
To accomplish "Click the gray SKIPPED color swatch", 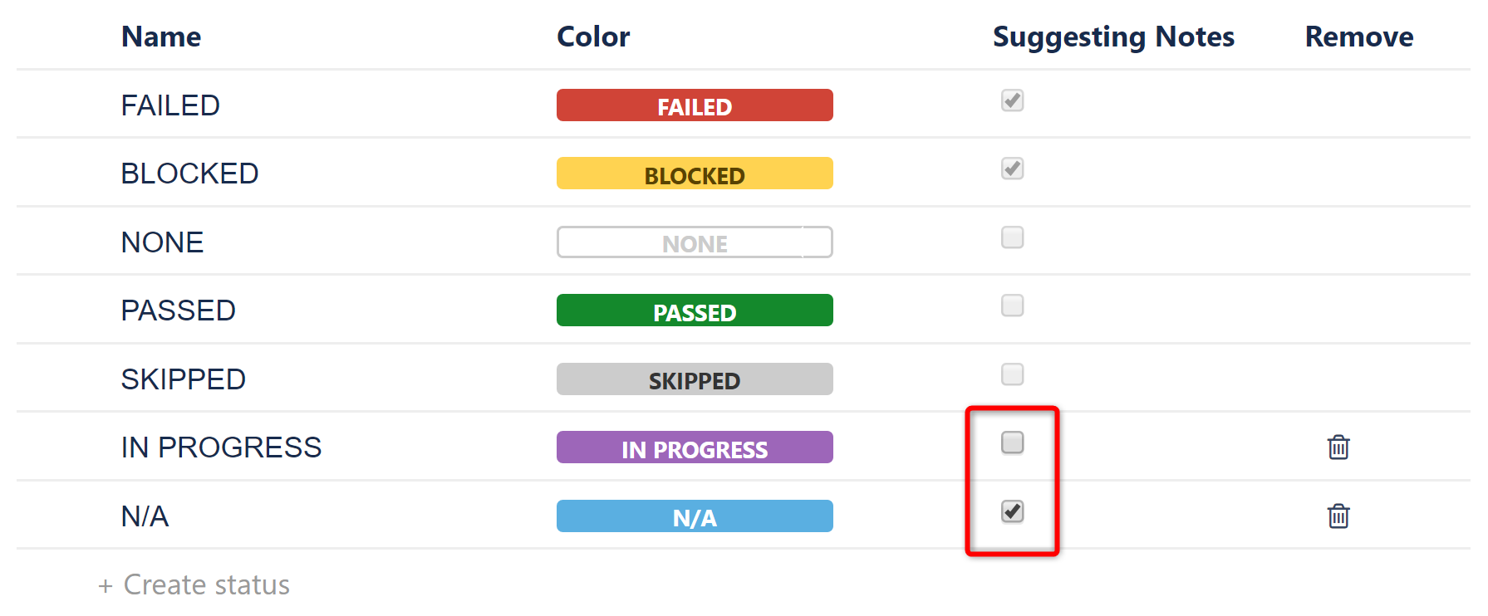I will (695, 379).
